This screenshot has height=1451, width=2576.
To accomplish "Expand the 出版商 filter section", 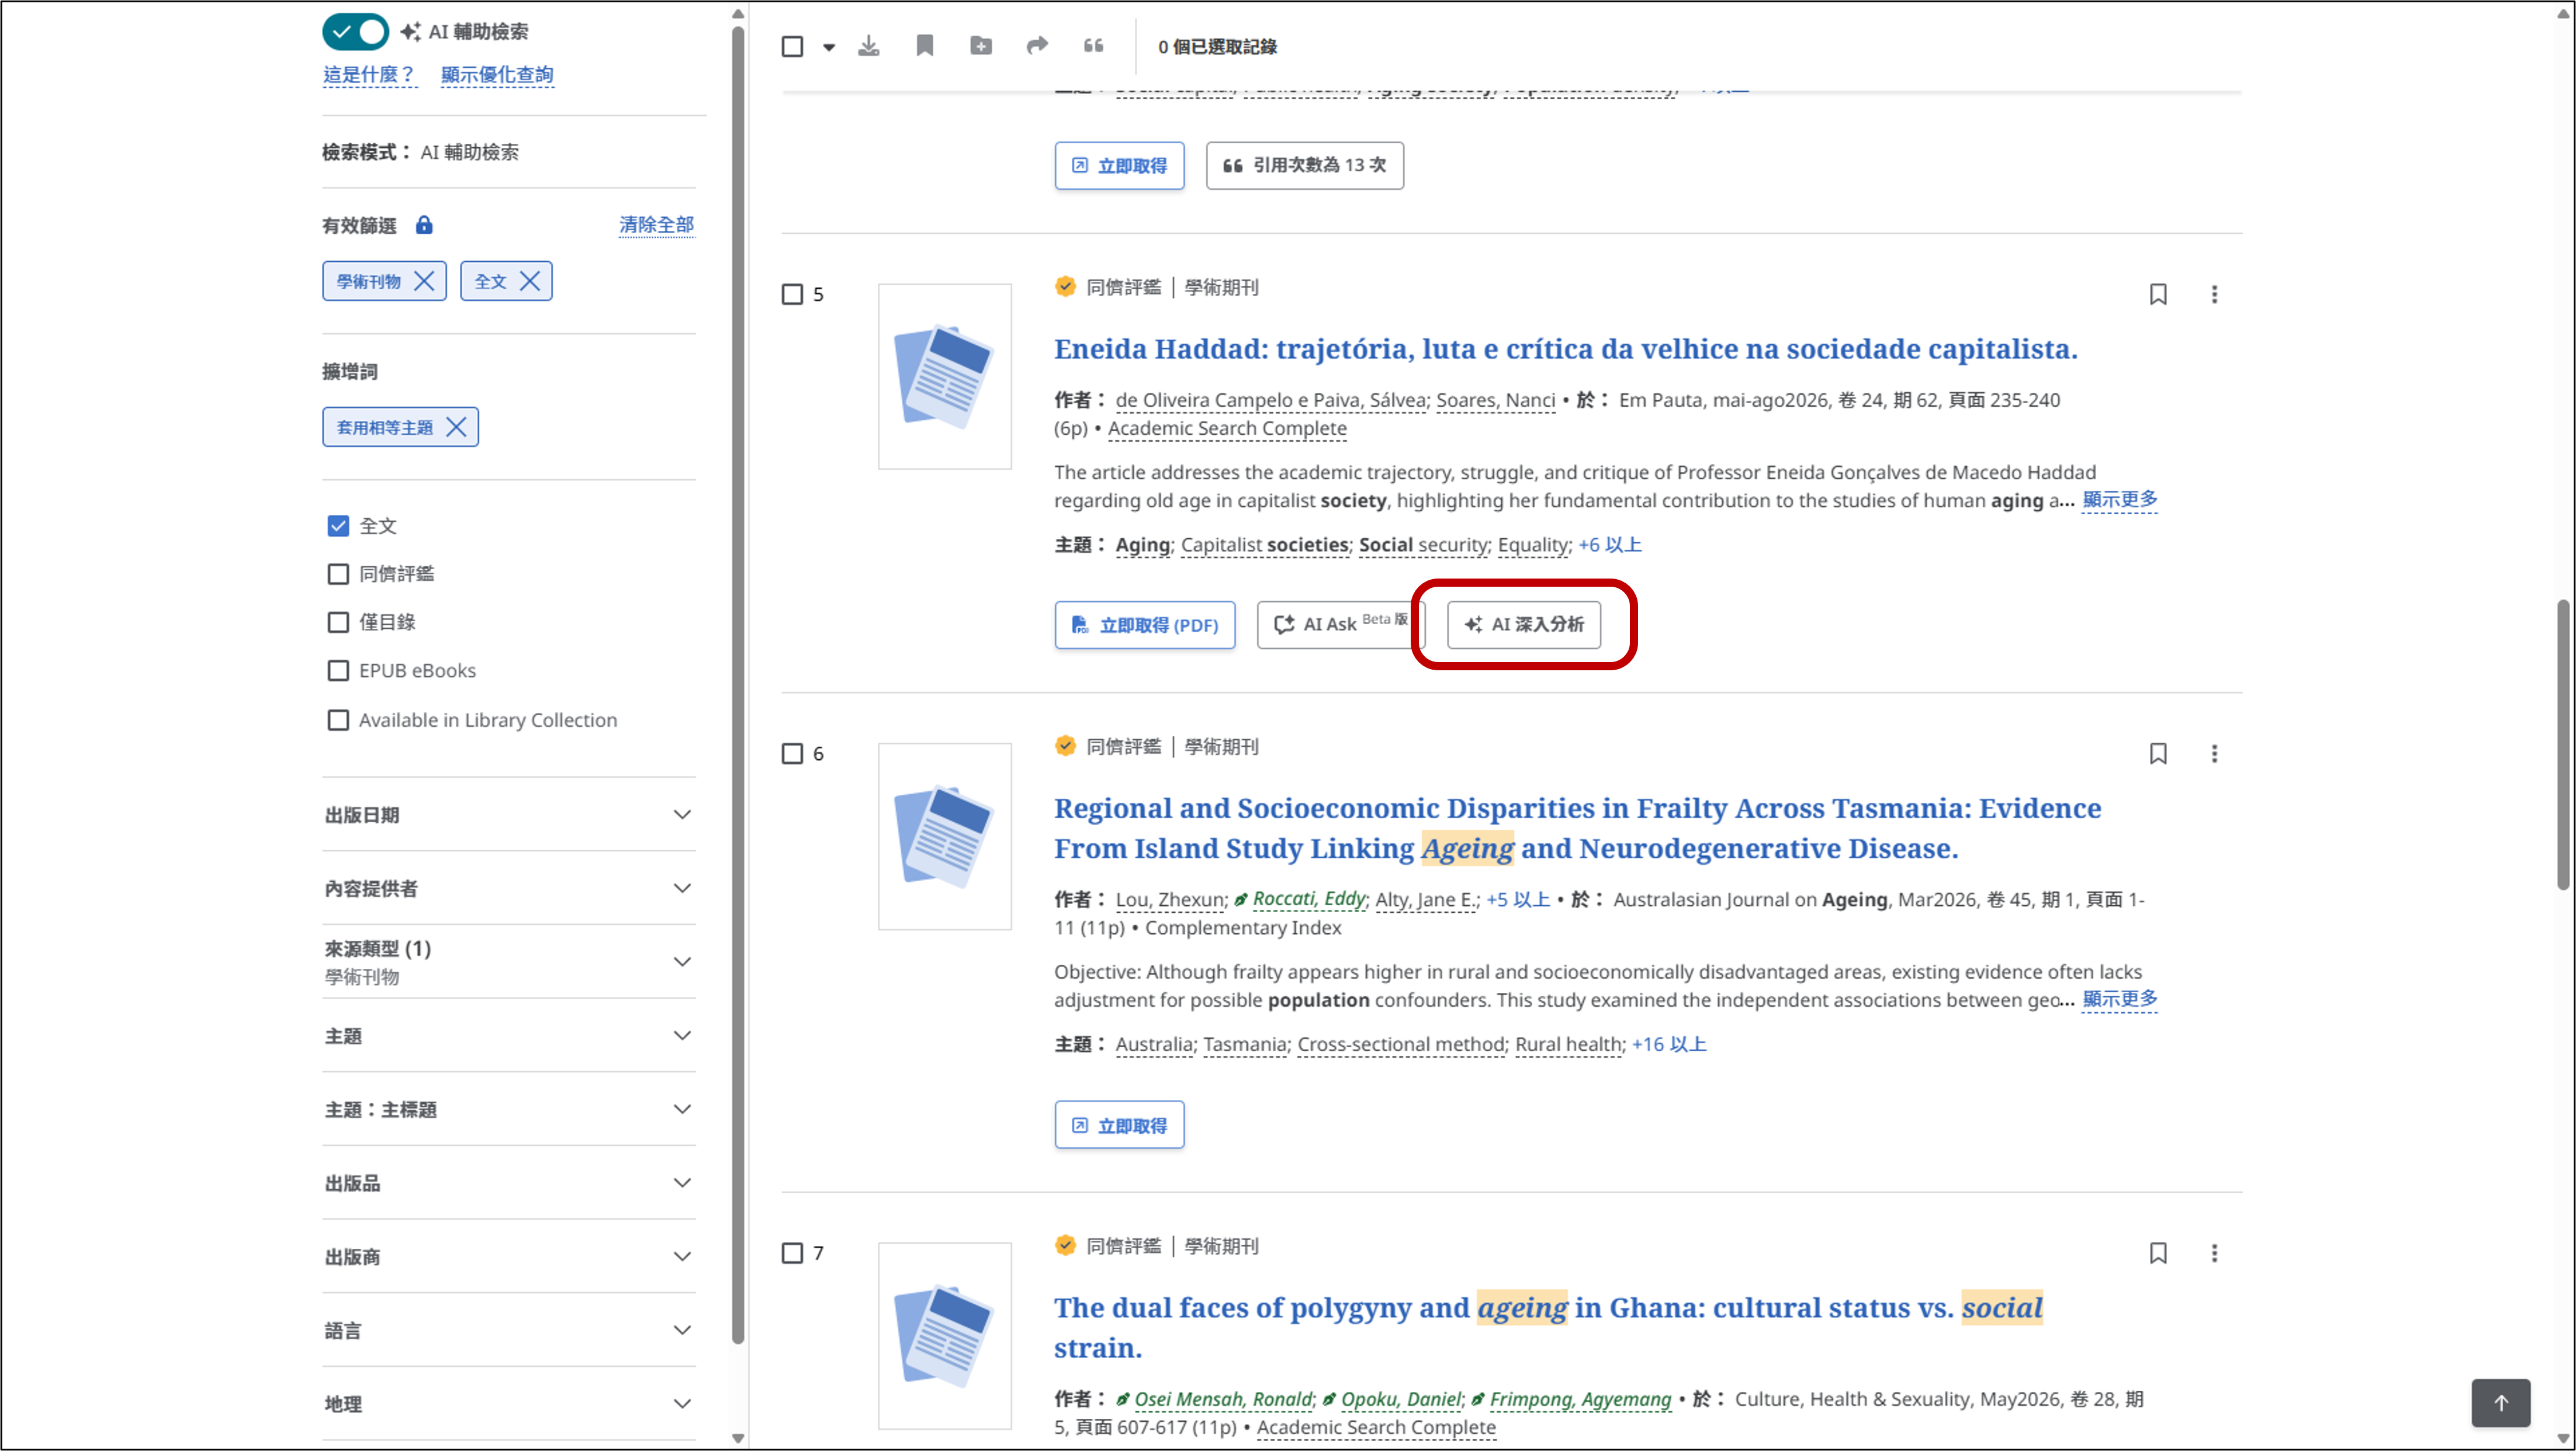I will pos(509,1256).
